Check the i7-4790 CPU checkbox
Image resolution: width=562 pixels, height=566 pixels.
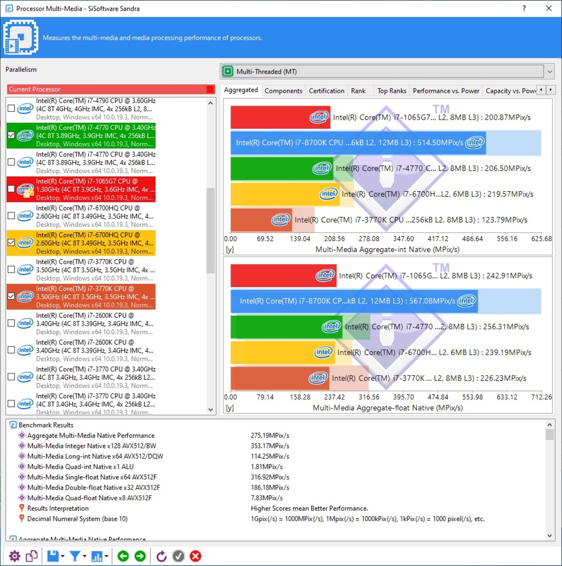[11, 108]
